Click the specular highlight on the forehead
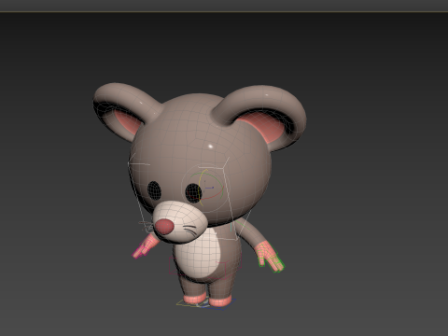 click(x=211, y=147)
